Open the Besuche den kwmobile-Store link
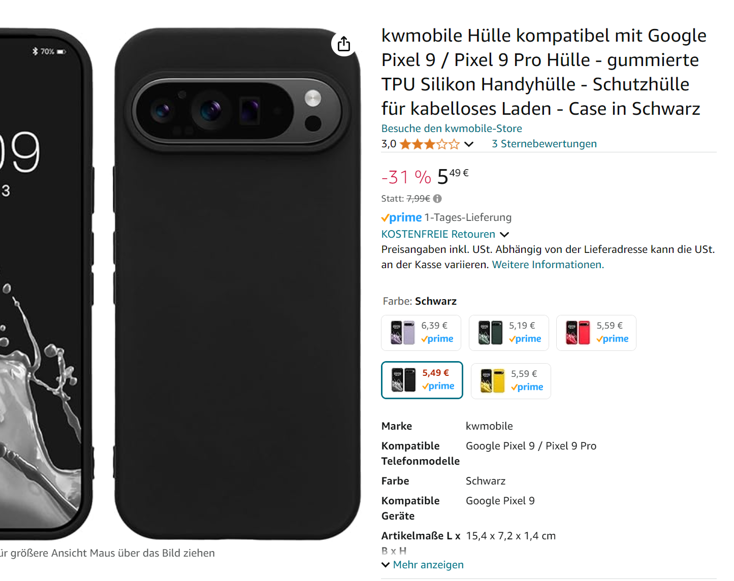This screenshot has width=734, height=581. [x=452, y=128]
